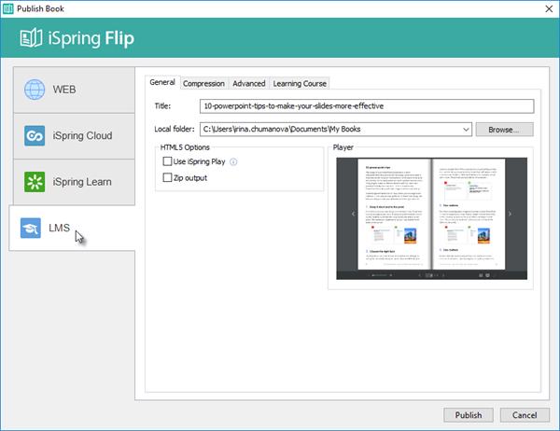Go to next page in player preview
The height and width of the screenshot is (431, 560).
510,214
